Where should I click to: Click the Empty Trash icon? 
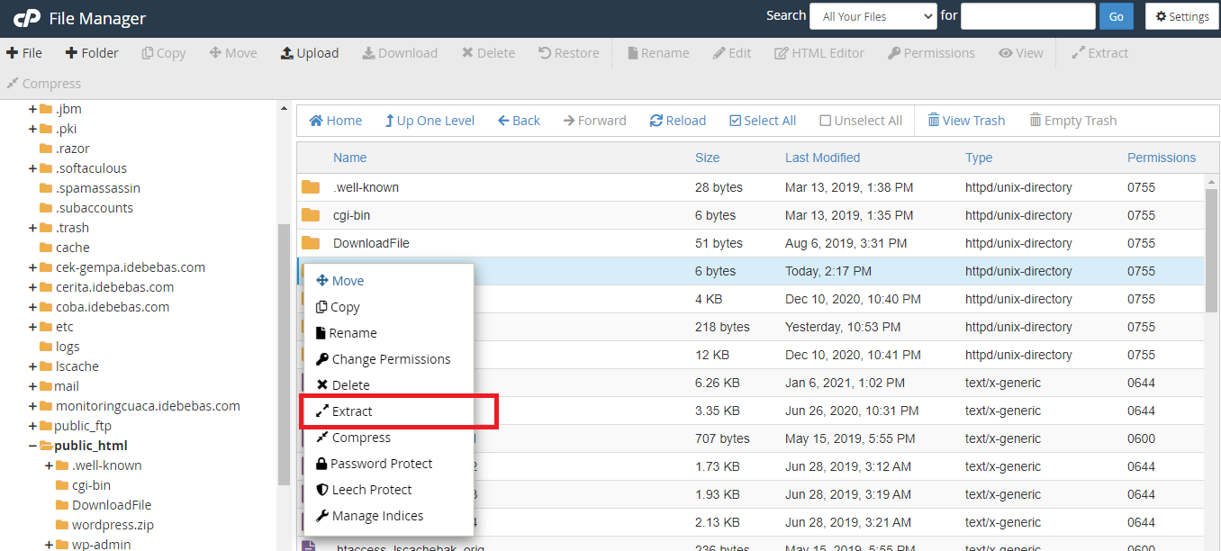point(1073,120)
